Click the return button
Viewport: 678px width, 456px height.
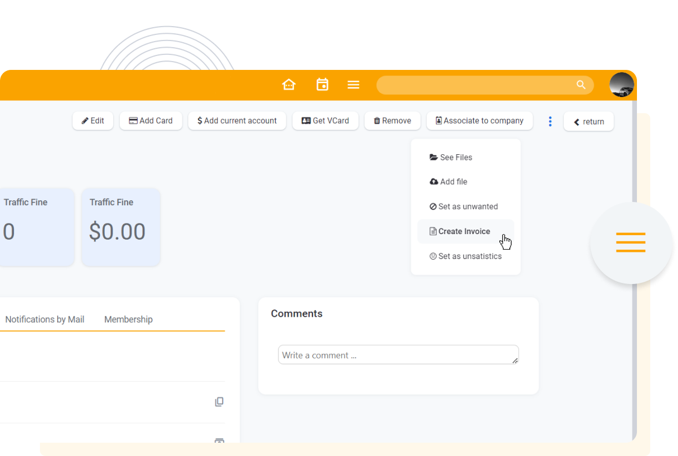588,121
